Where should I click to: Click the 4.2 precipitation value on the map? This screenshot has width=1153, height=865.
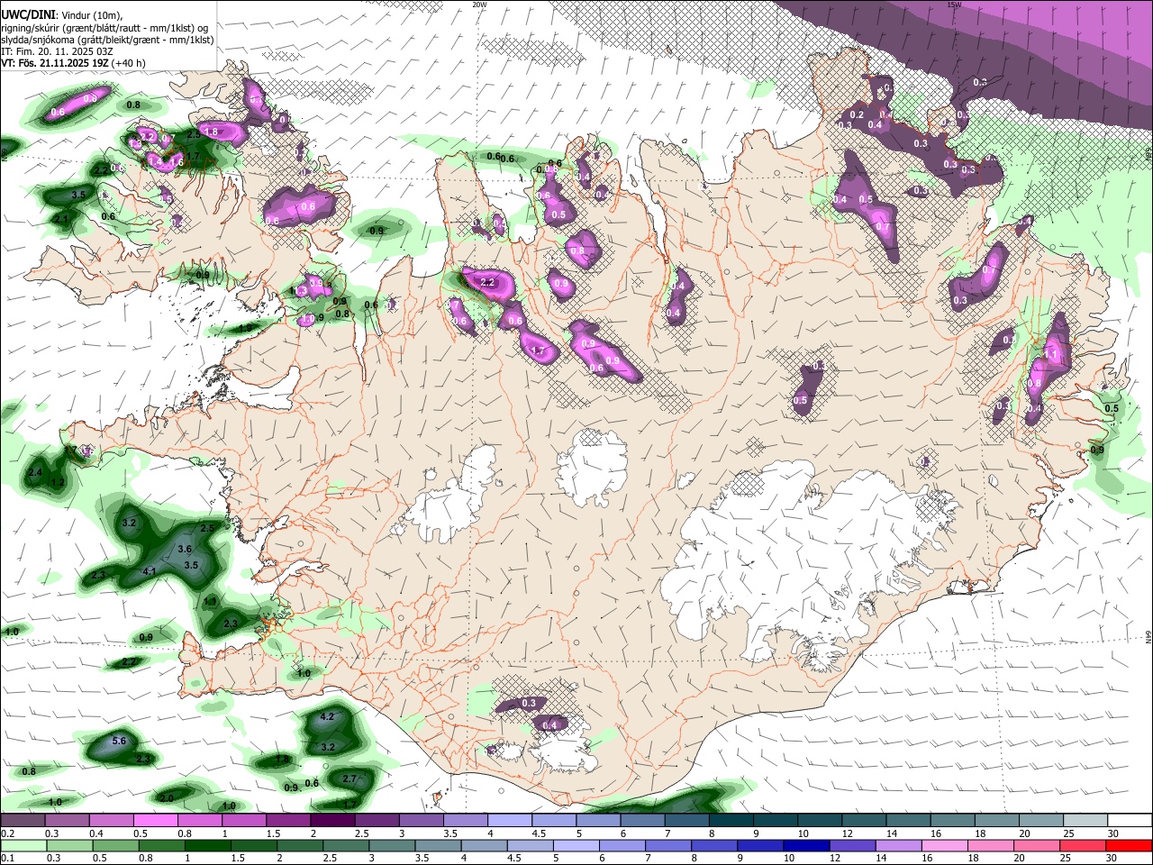pyautogui.click(x=328, y=717)
